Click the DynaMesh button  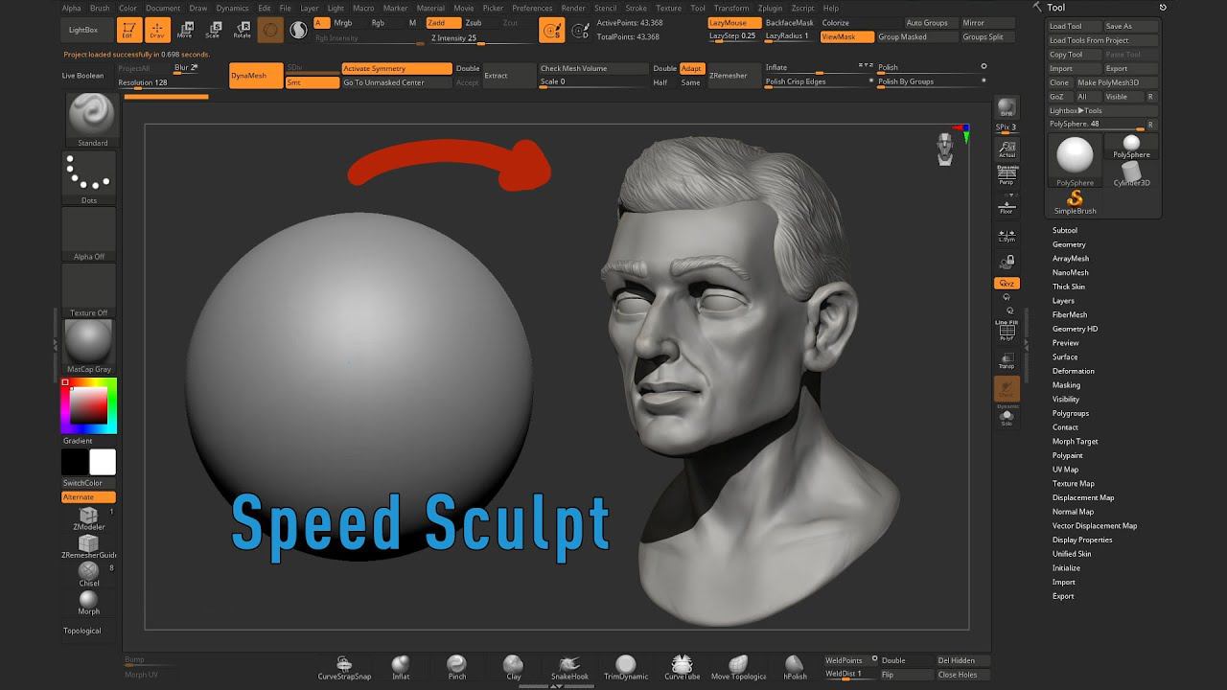click(x=255, y=76)
